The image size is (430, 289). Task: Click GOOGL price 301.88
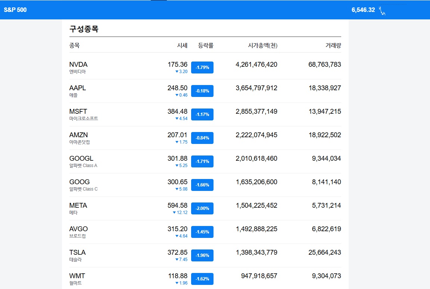pos(177,158)
